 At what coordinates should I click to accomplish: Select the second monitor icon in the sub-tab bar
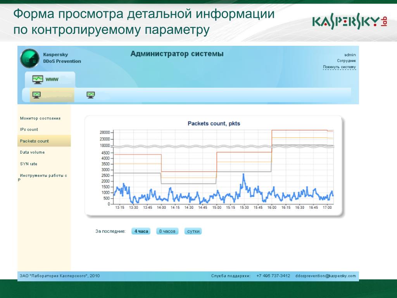(91, 95)
